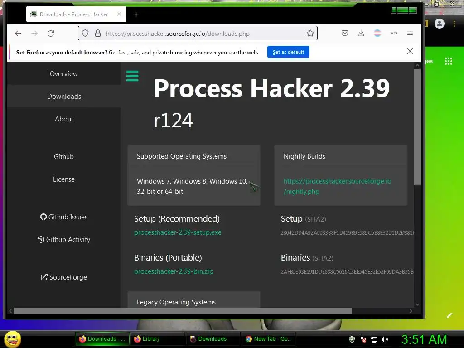Viewport: 464px width, 348px height.
Task: Click the horizontal page scrollbar thumb
Action: click(183, 311)
